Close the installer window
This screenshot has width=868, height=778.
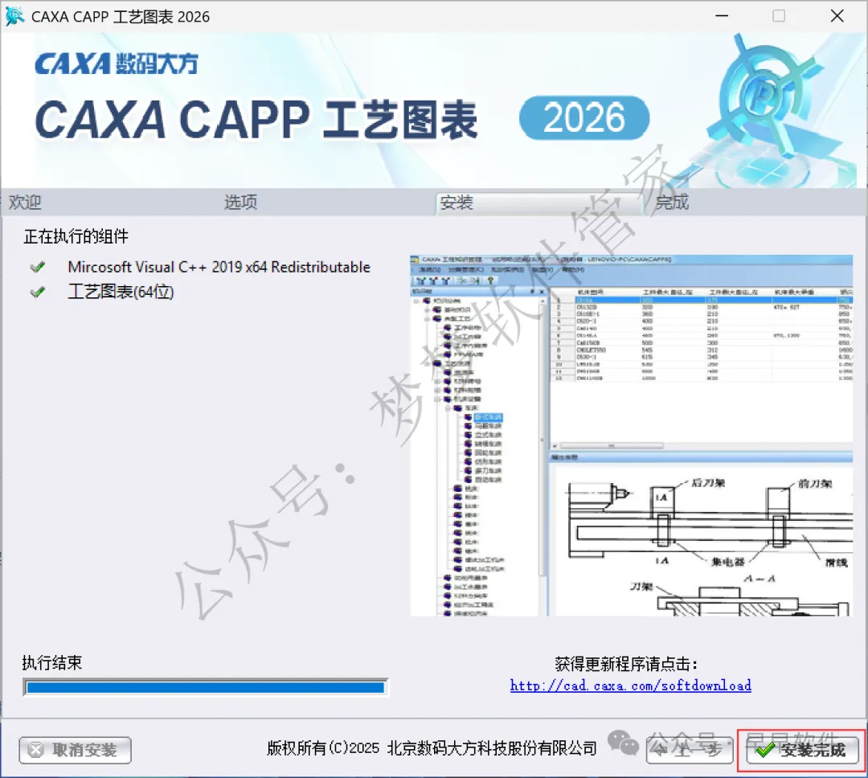pyautogui.click(x=837, y=16)
